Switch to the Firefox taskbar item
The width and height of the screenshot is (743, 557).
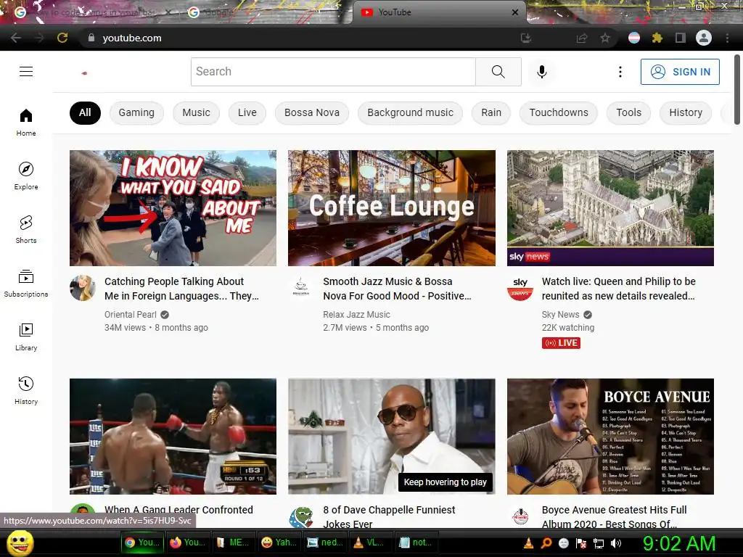point(188,542)
